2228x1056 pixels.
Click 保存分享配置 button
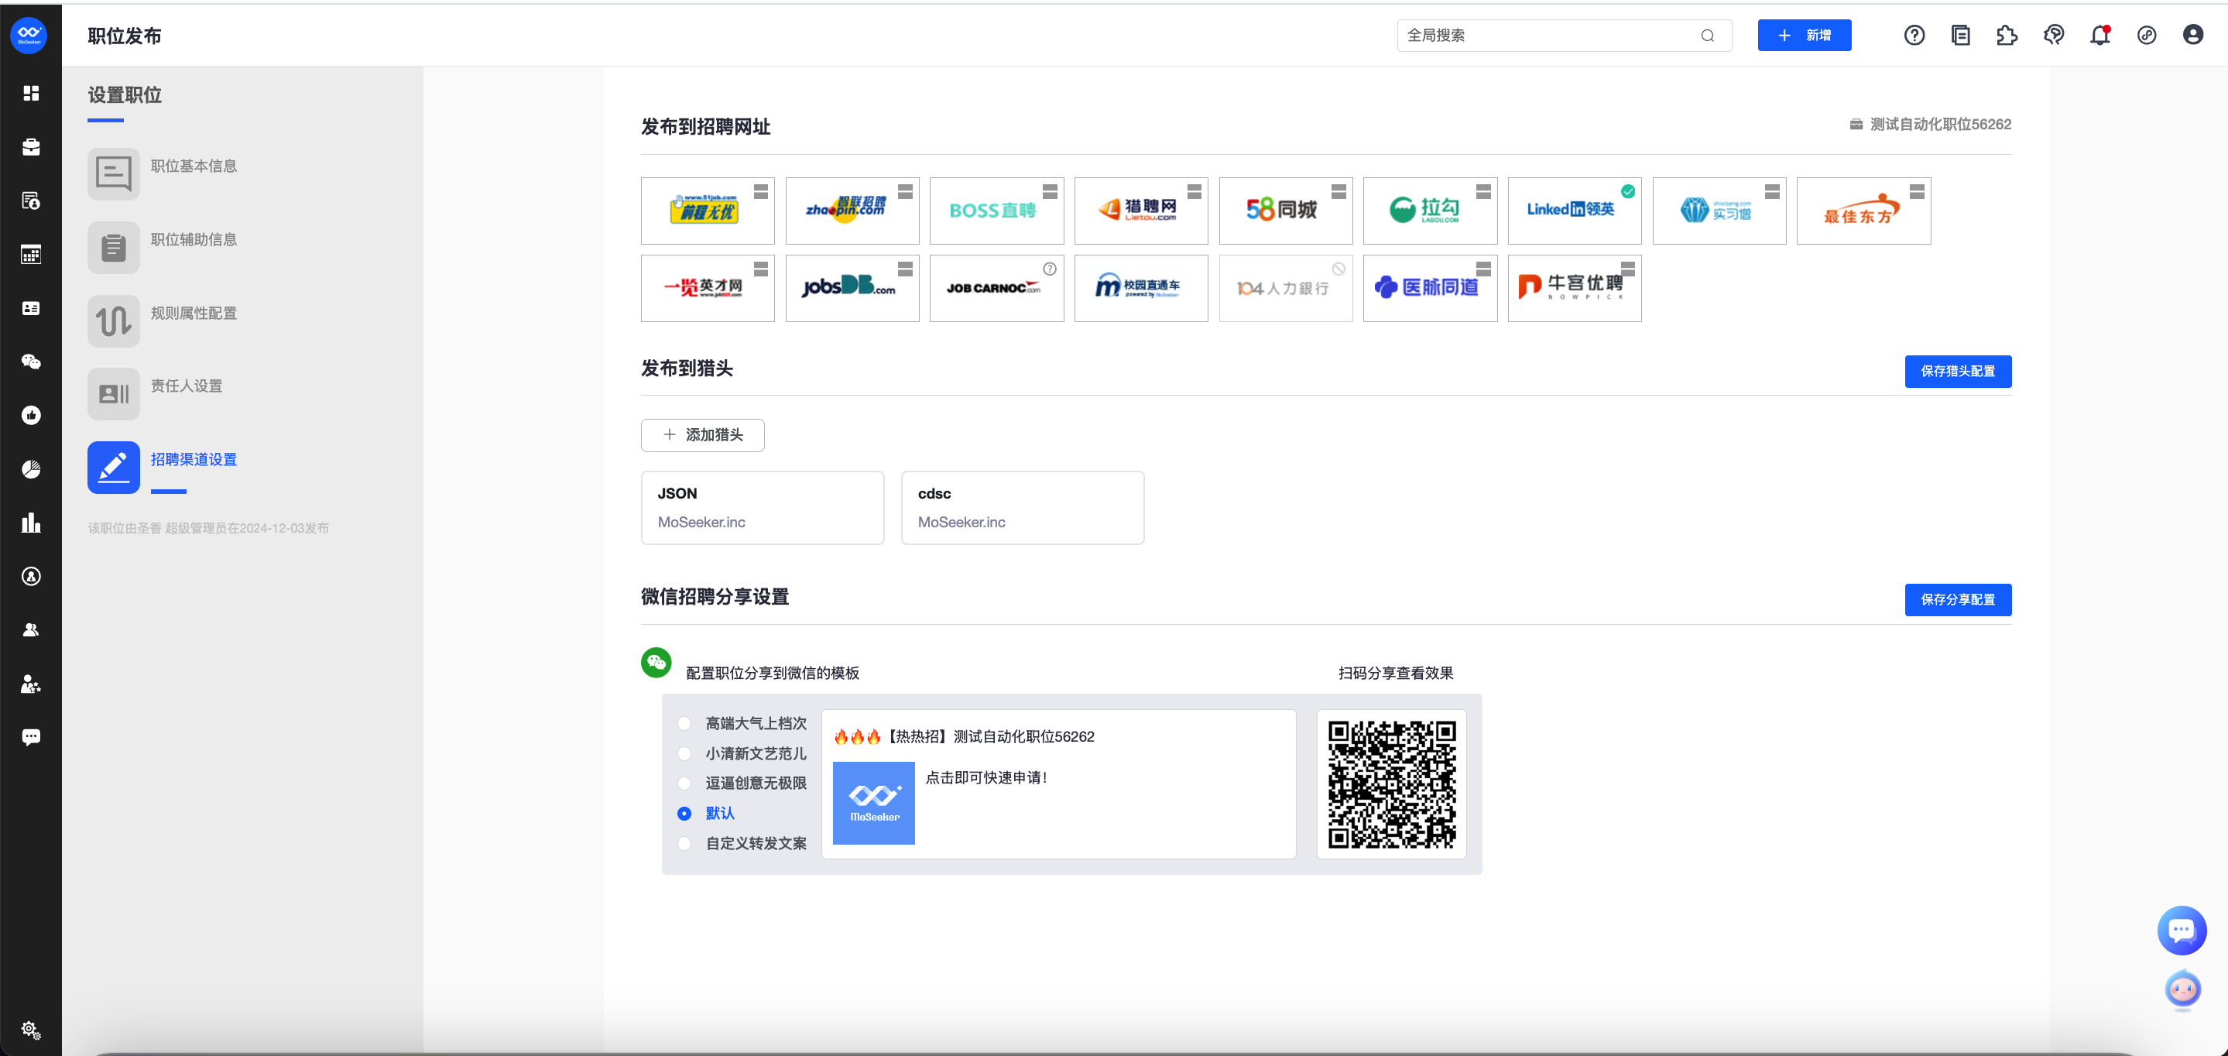coord(1957,599)
